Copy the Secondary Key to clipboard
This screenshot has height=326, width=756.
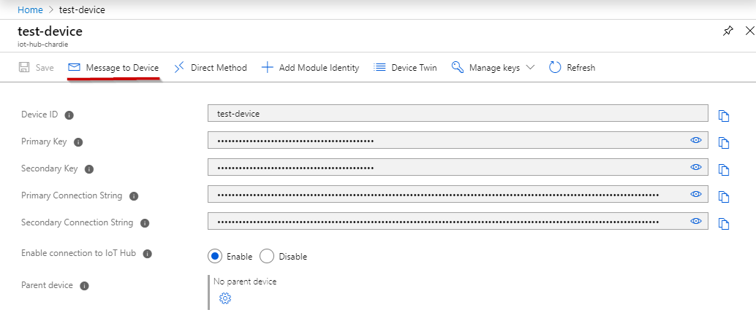point(724,170)
